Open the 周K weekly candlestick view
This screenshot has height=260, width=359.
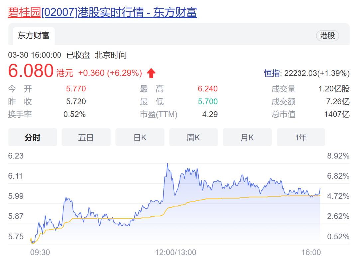[193, 137]
